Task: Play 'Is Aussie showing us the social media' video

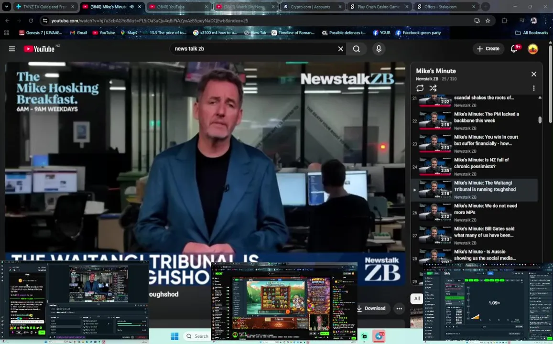Action: pos(474,257)
